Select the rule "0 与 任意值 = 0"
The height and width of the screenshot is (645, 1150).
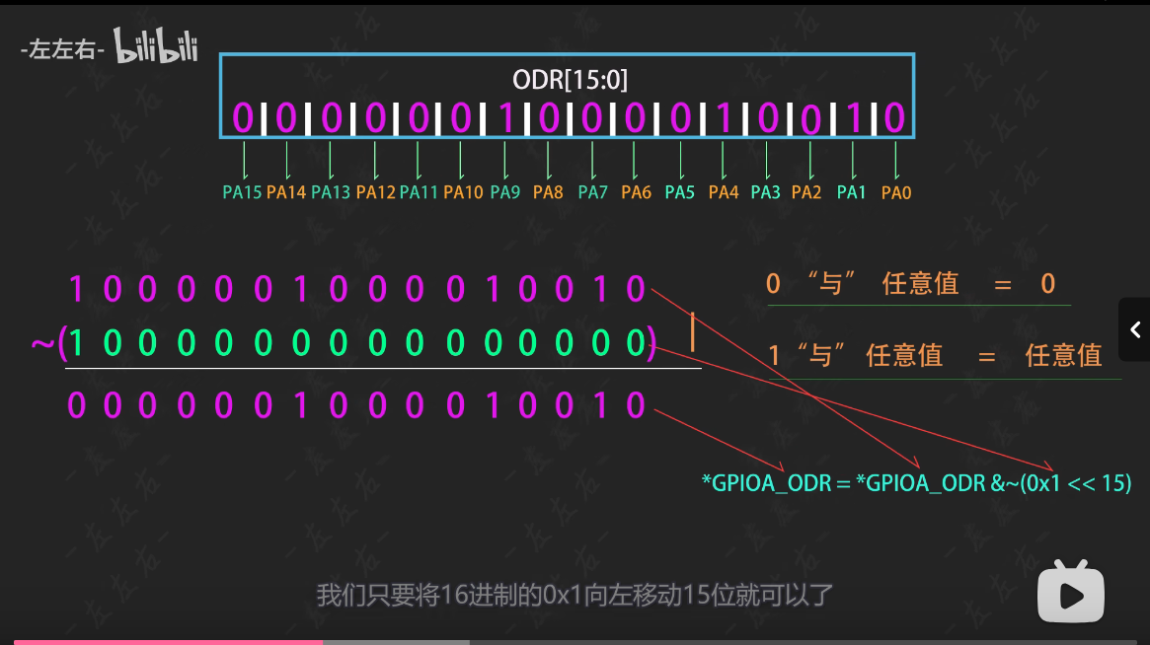910,285
